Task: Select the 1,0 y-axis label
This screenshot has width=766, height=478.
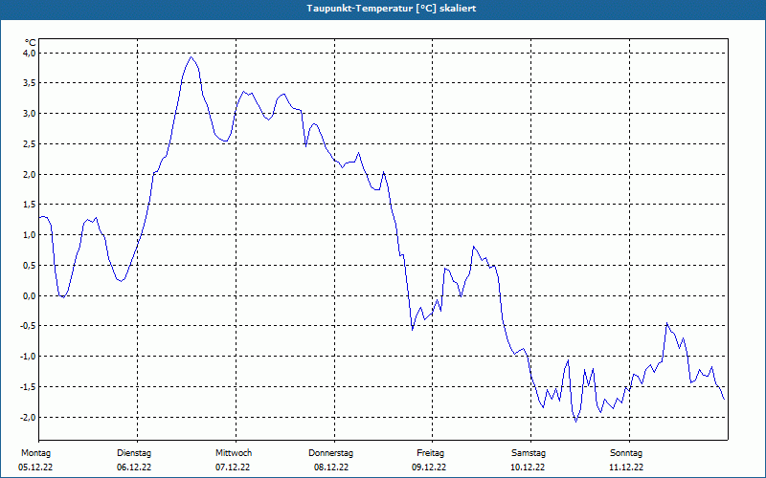Action: click(29, 234)
